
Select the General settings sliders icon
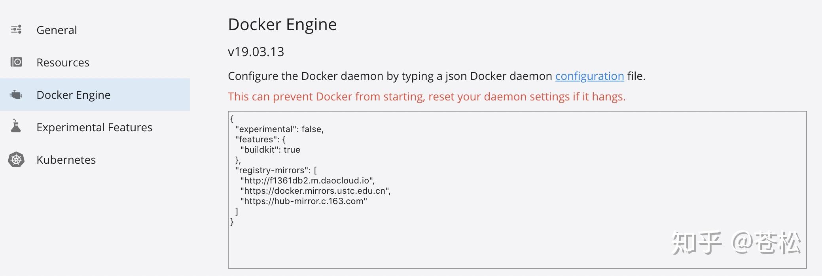(x=17, y=29)
